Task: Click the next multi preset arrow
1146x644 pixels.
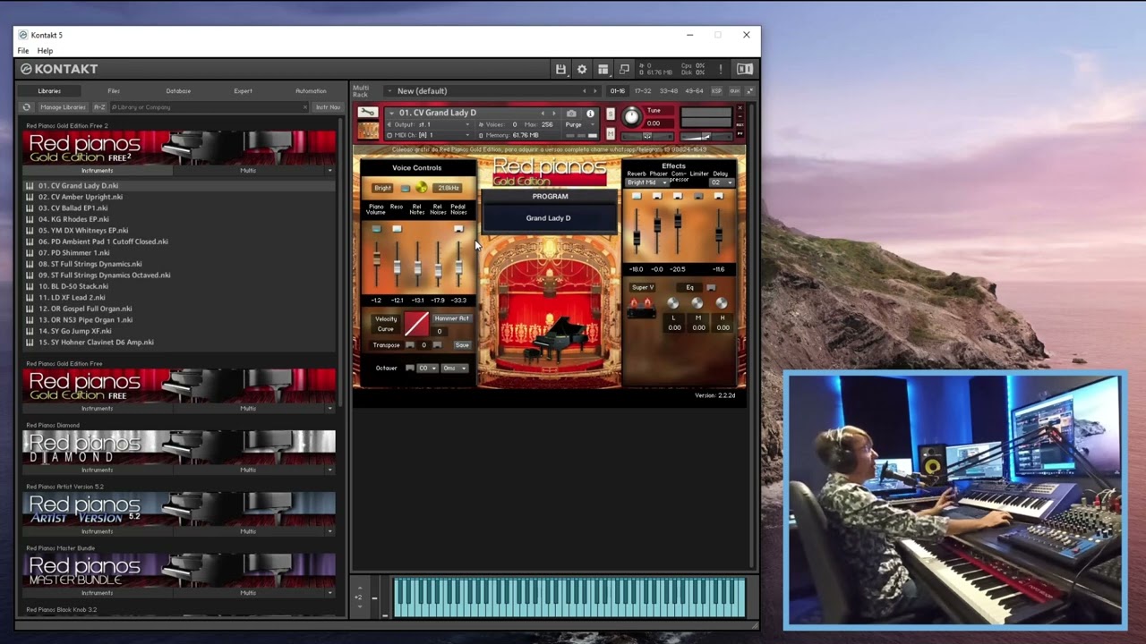Action: [x=594, y=91]
